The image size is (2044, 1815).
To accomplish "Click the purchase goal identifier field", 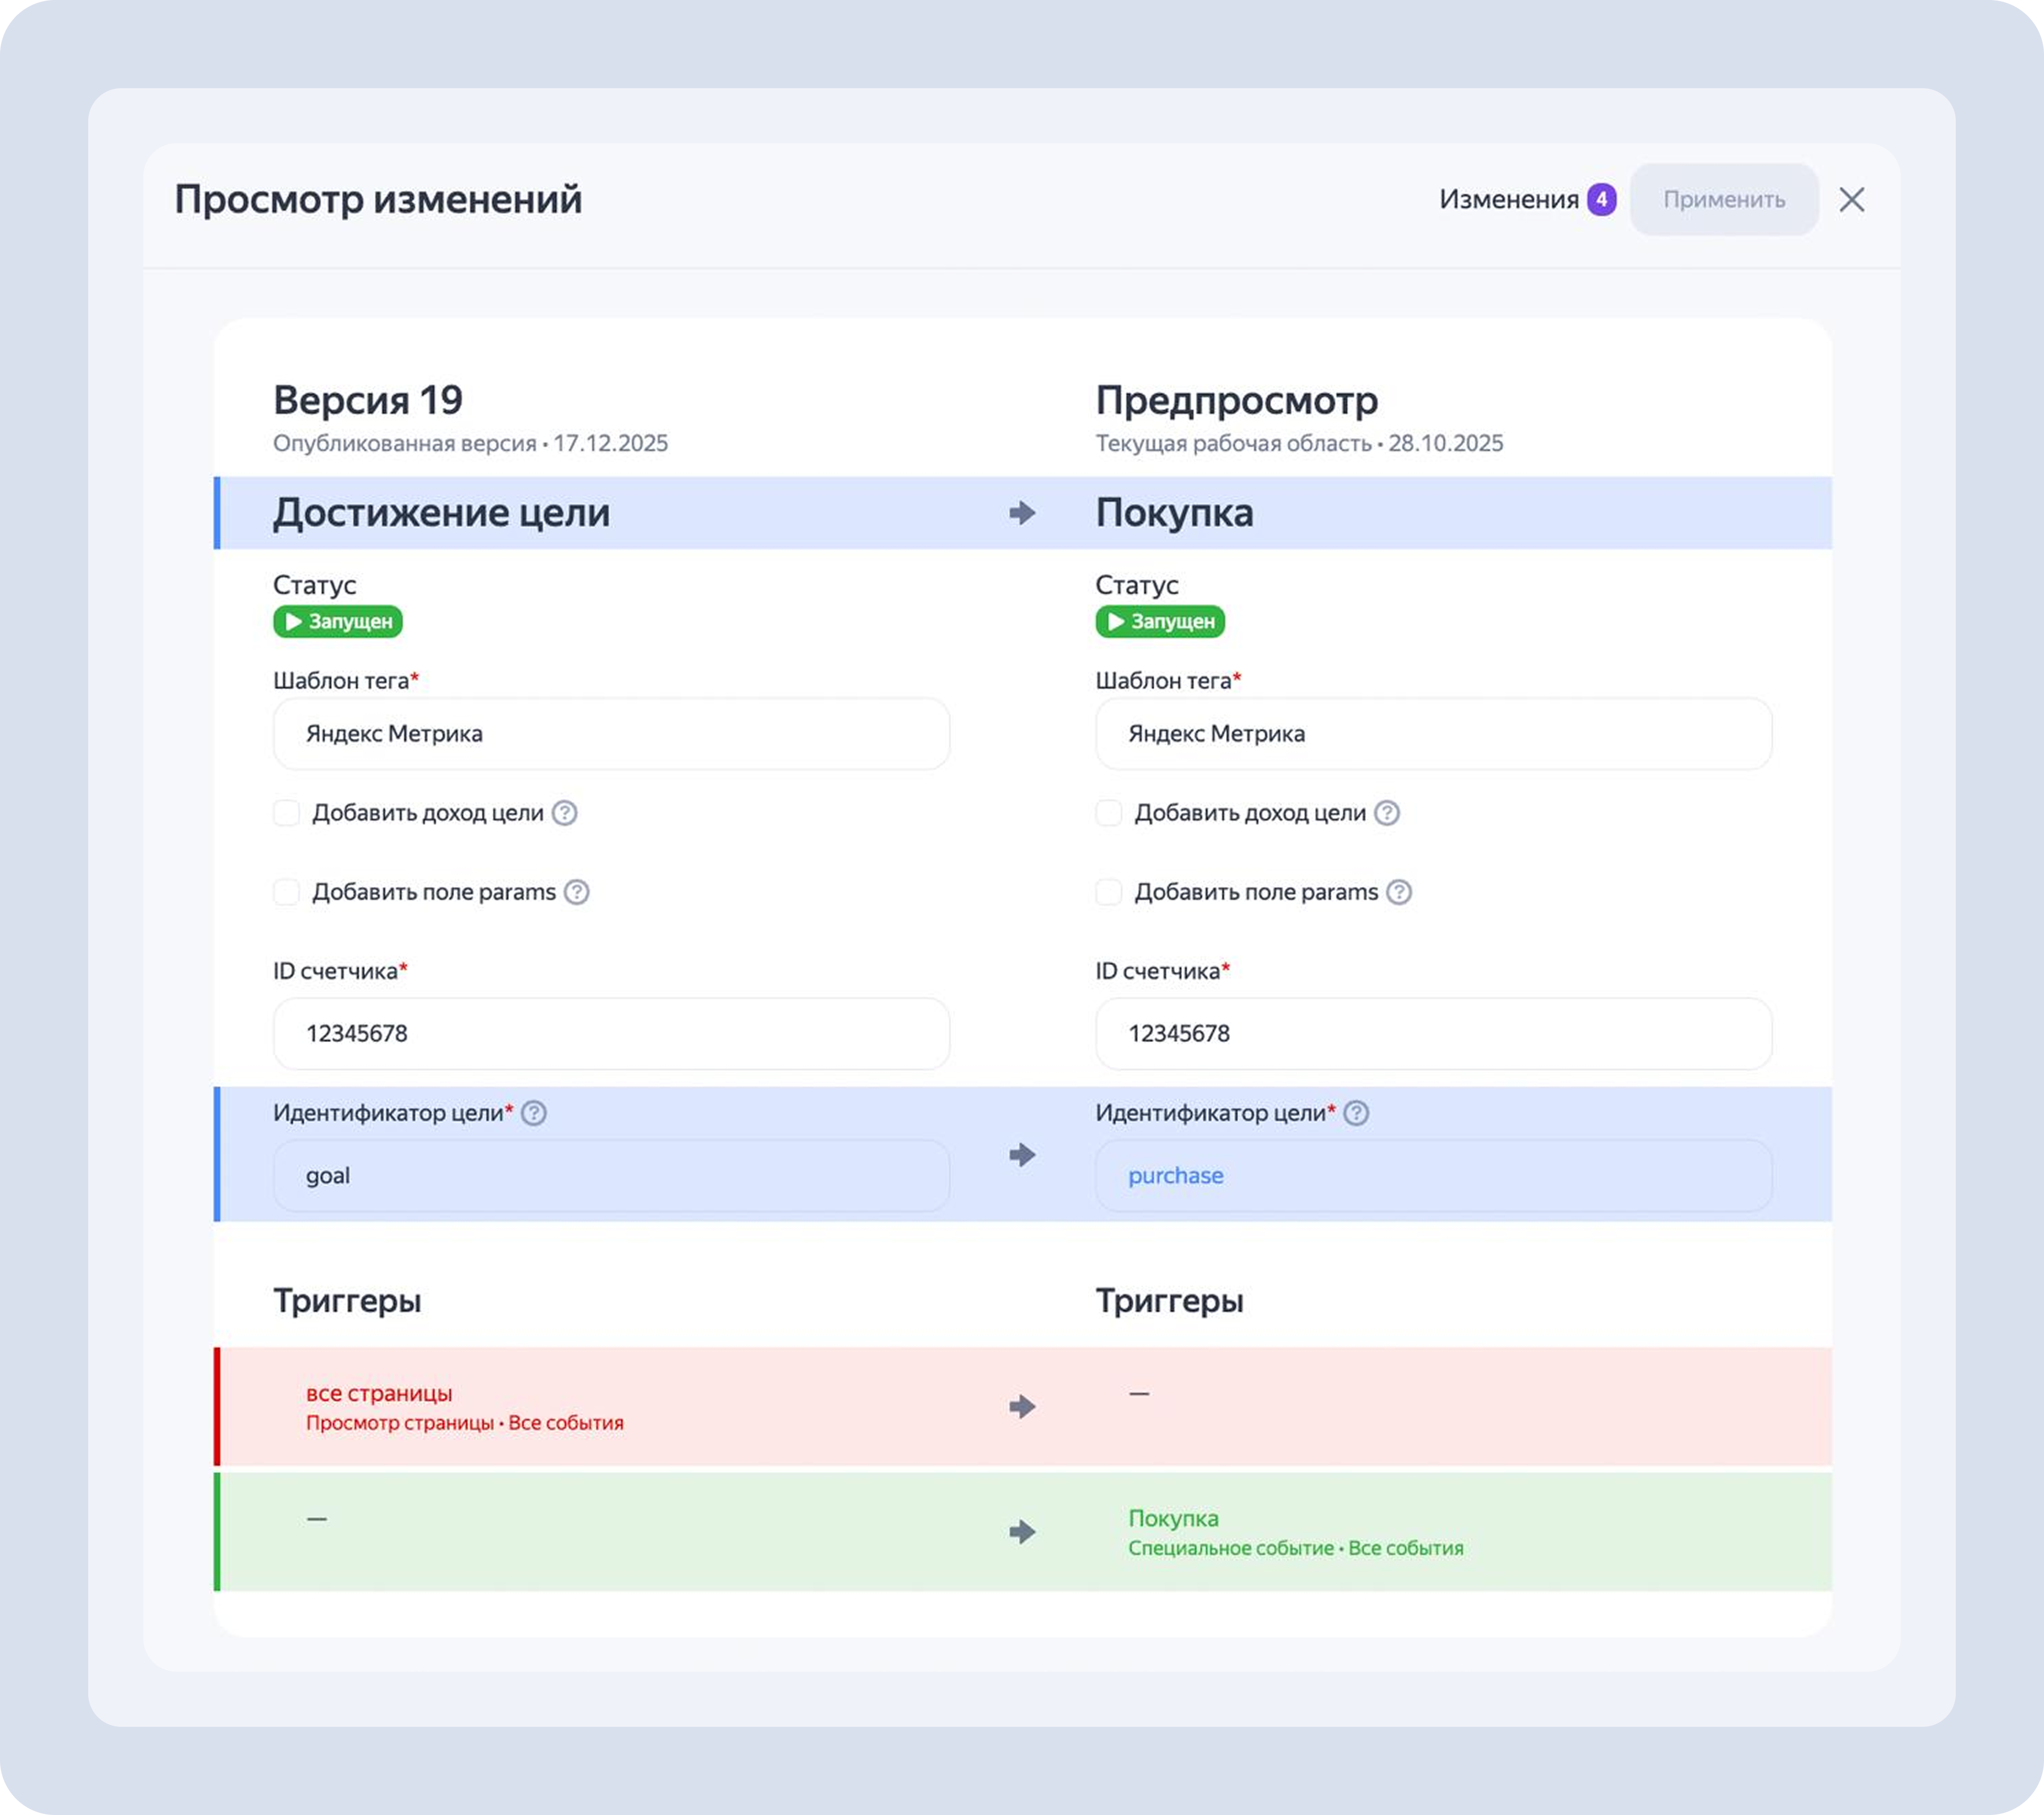I will pyautogui.click(x=1433, y=1176).
